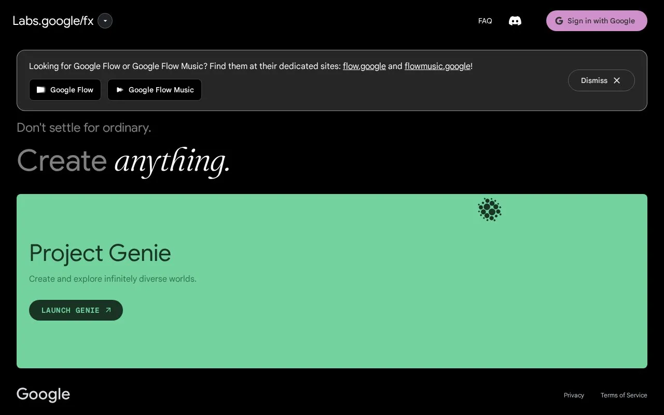The height and width of the screenshot is (415, 664).
Task: Open the Google Flow button
Action: (x=65, y=90)
